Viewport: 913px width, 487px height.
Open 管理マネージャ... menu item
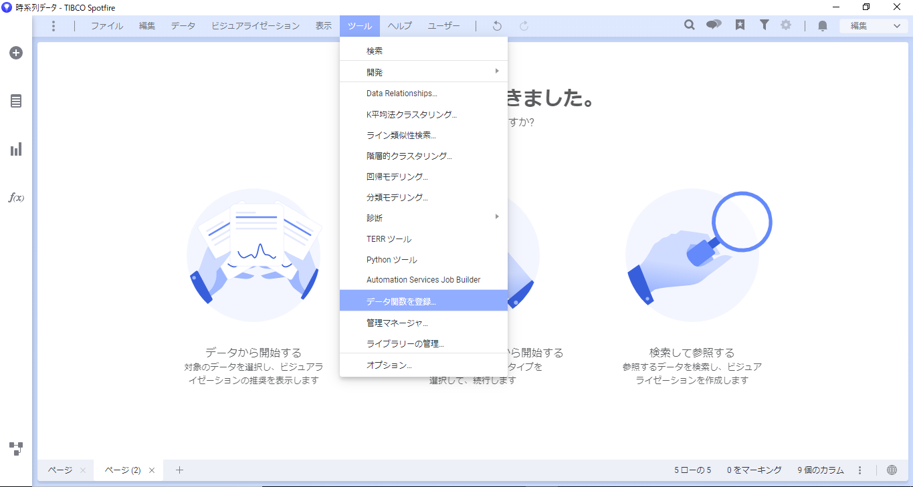423,323
